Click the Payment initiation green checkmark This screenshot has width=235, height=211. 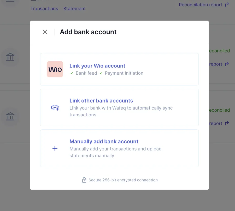(101, 73)
